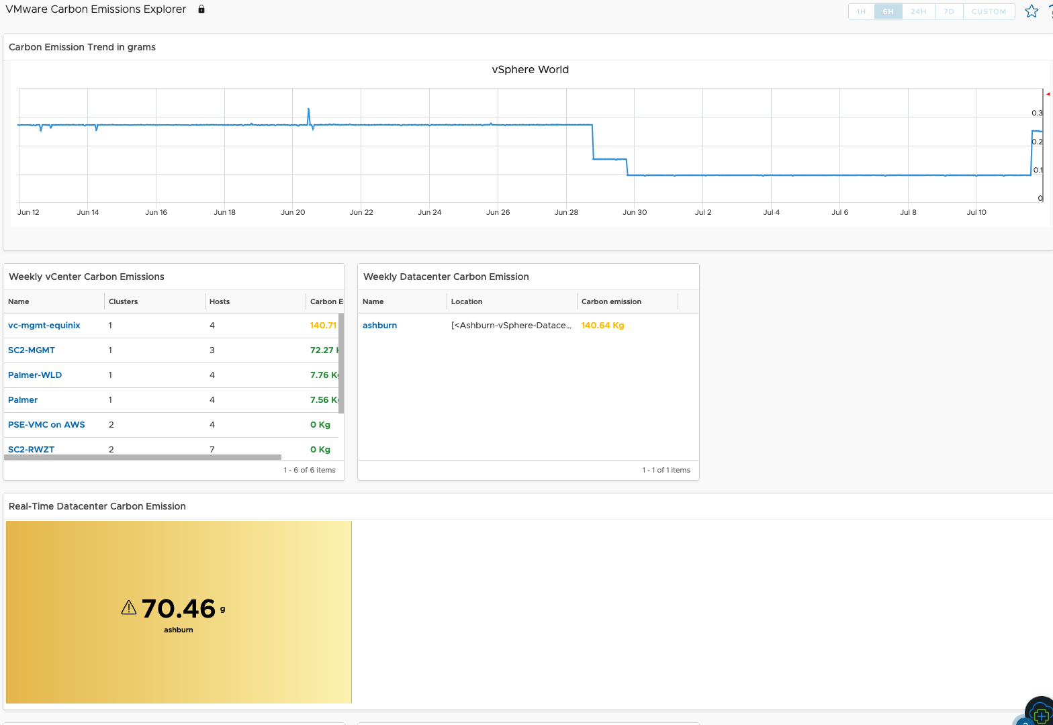The width and height of the screenshot is (1053, 725).
Task: Click ashburn real-time emission heatmap tile
Action: pyautogui.click(x=179, y=612)
